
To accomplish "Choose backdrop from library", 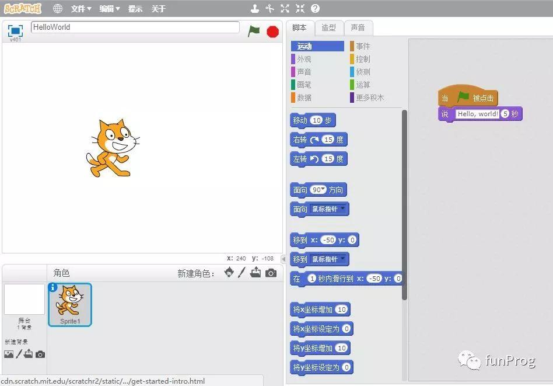I will click(9, 354).
